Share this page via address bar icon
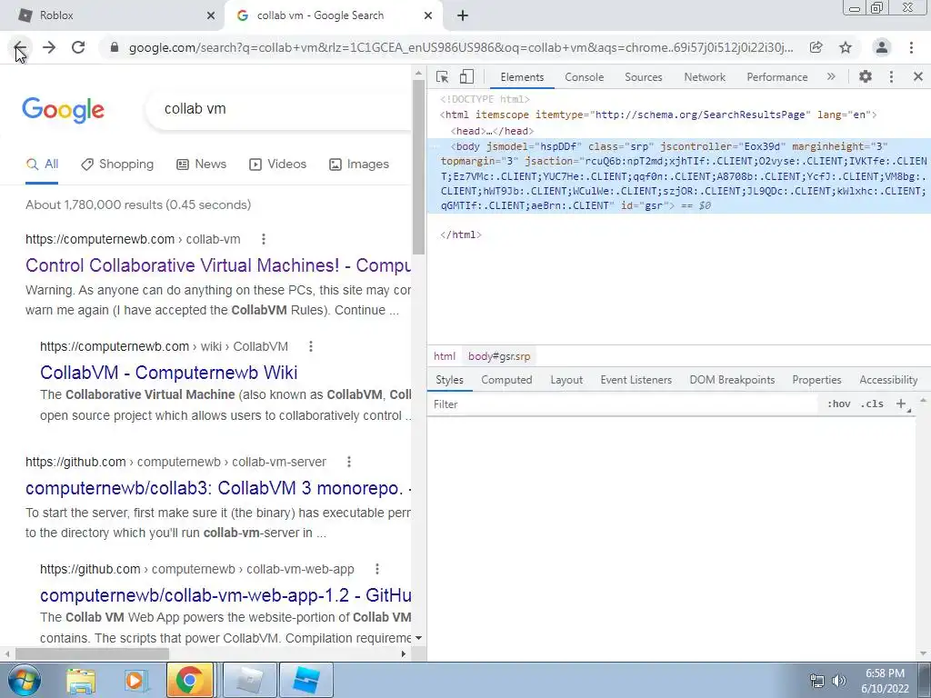The image size is (931, 698). tap(816, 47)
